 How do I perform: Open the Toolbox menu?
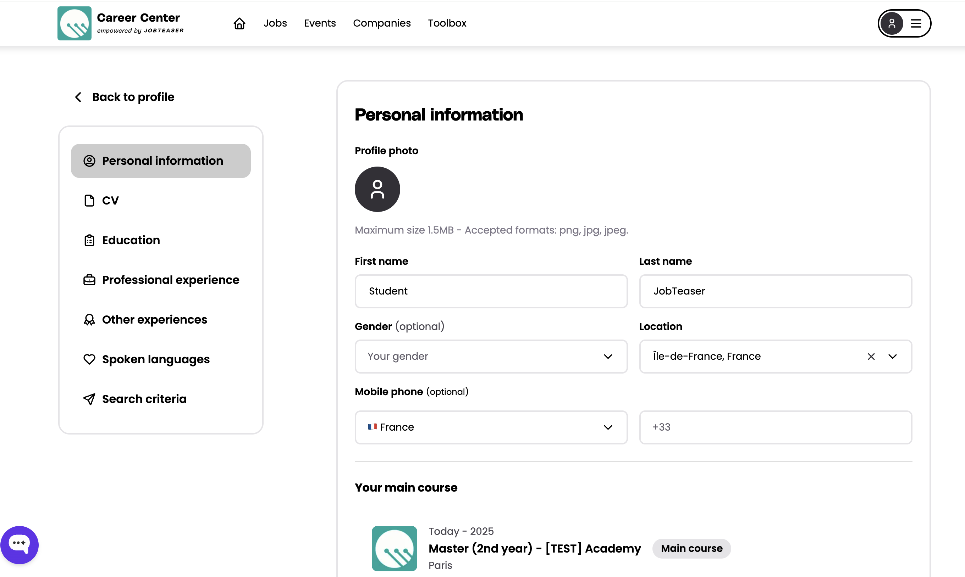[x=447, y=23]
